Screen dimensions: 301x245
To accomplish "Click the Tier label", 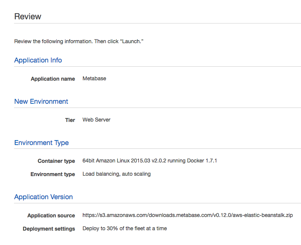I will click(70, 120).
